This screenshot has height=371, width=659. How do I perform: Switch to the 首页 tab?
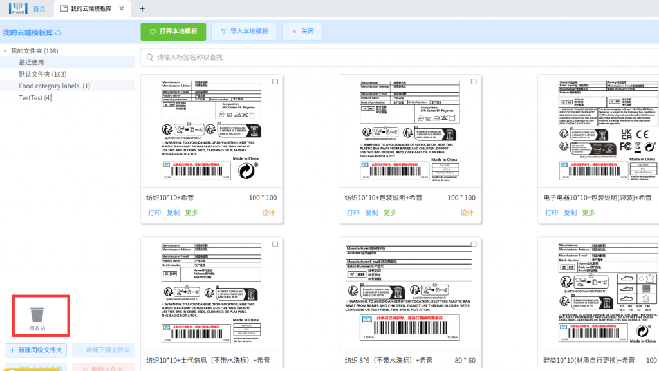click(x=39, y=9)
